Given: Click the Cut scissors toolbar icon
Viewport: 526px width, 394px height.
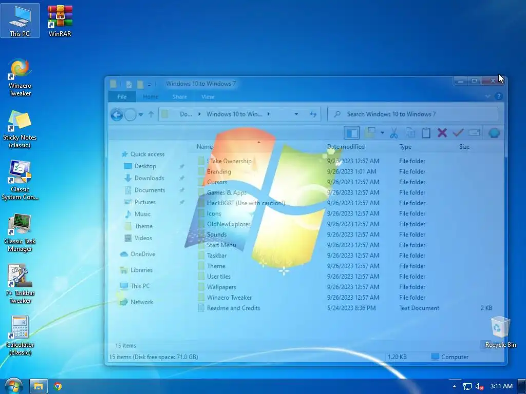Looking at the screenshot, I should click(x=394, y=133).
